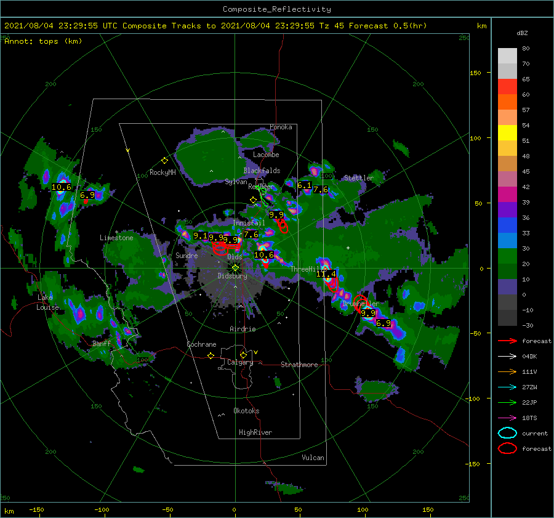Click the Calgary city label
Screen dimensions: 554x518
click(240, 362)
